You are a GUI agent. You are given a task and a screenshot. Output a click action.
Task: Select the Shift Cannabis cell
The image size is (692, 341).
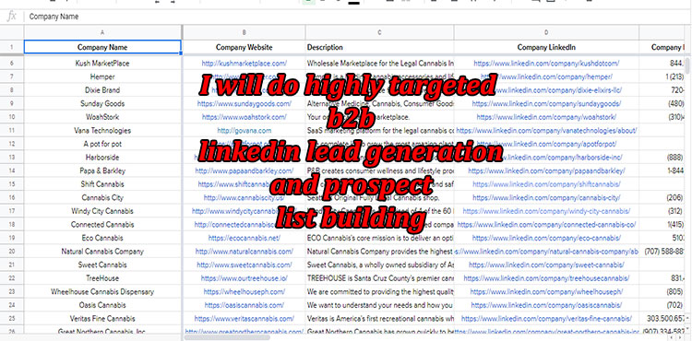[102, 184]
